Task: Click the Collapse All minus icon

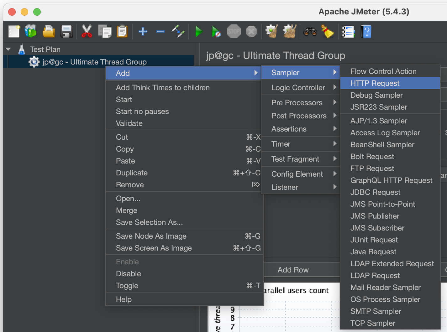Action: (x=160, y=32)
